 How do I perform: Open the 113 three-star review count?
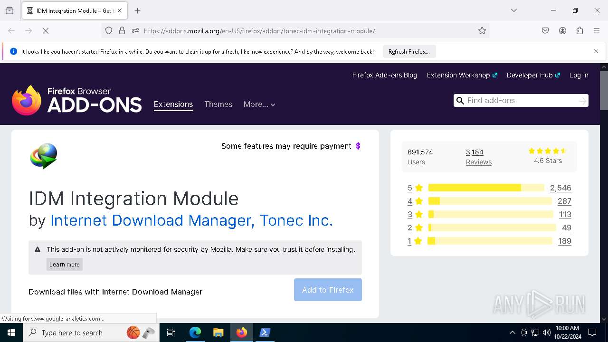(565, 214)
